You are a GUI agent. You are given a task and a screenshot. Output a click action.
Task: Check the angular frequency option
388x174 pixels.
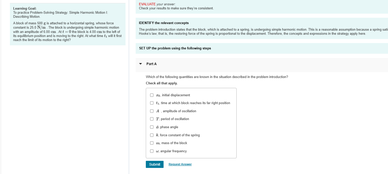click(152, 151)
